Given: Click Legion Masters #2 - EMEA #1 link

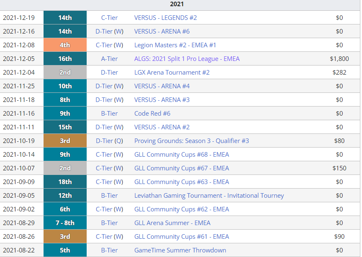Looking at the screenshot, I should click(175, 45).
